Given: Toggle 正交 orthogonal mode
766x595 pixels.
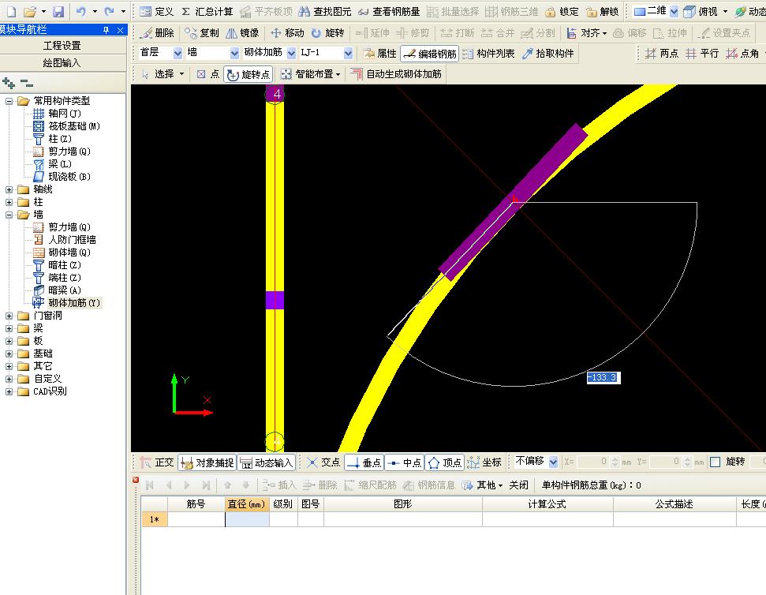Looking at the screenshot, I should pyautogui.click(x=157, y=462).
